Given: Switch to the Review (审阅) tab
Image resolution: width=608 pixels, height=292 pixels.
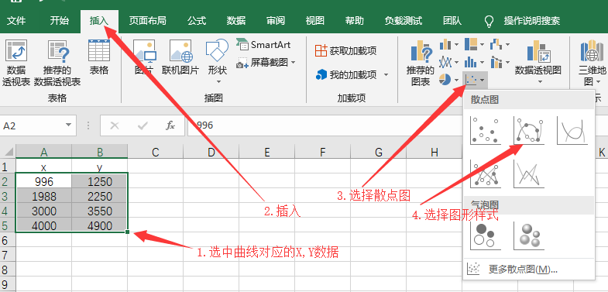Looking at the screenshot, I should pyautogui.click(x=276, y=21).
